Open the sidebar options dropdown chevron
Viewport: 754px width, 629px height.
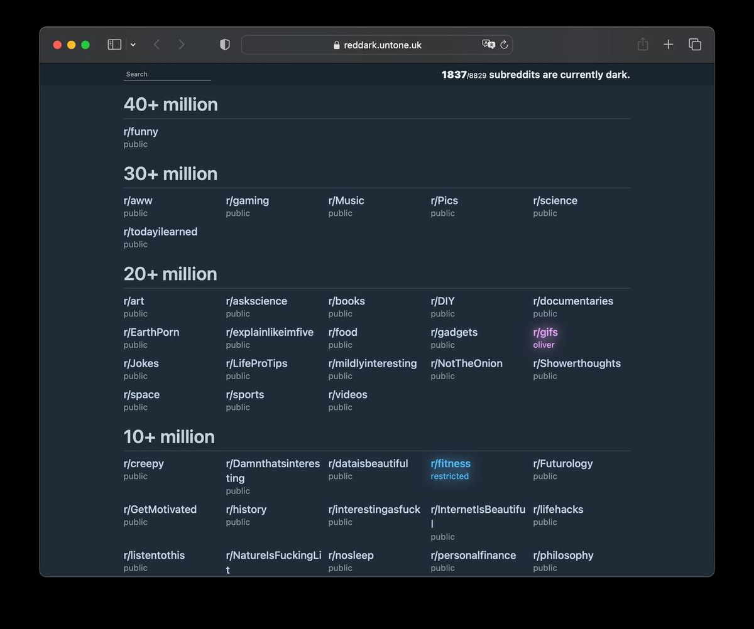(x=133, y=45)
